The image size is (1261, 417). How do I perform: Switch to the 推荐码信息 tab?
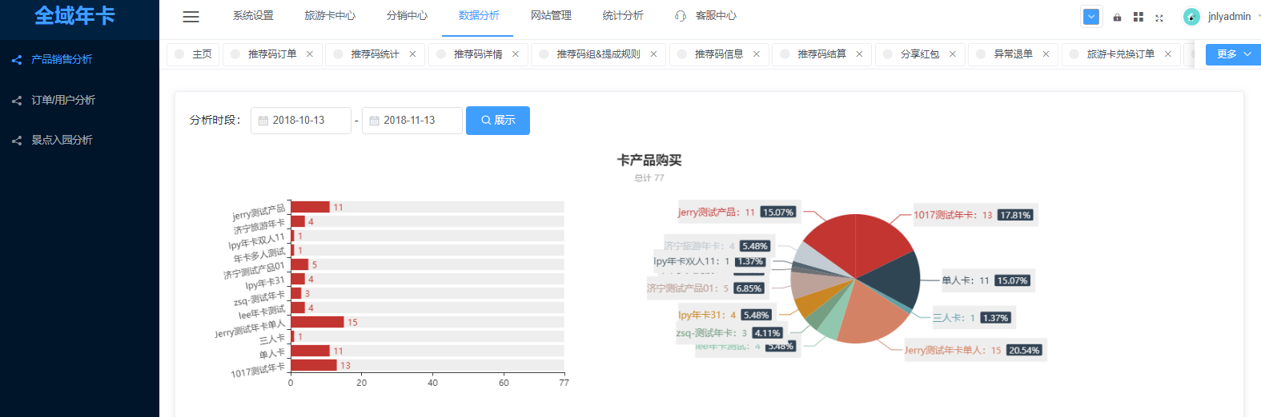pyautogui.click(x=719, y=54)
